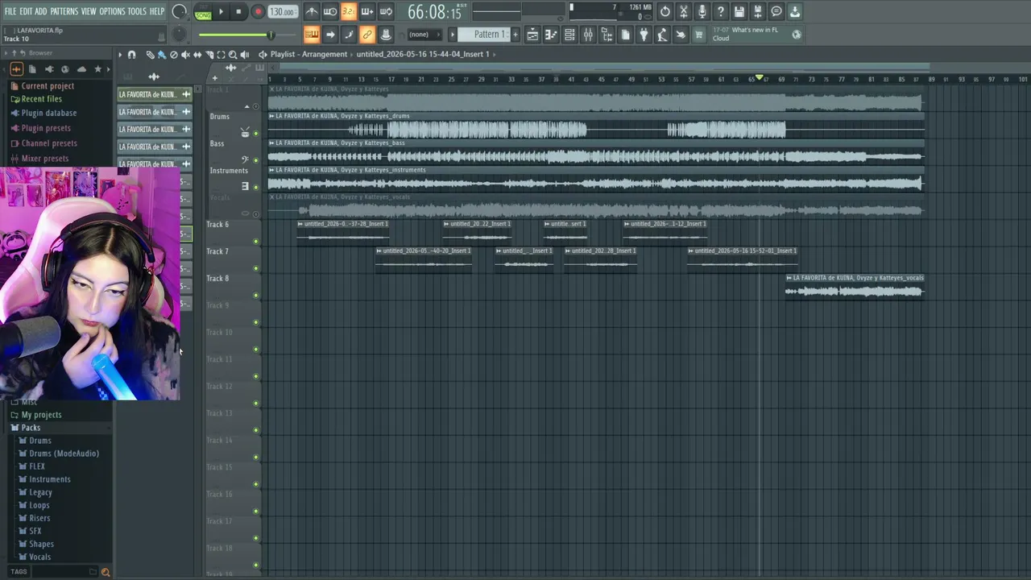Expand the Current project folder

tap(48, 86)
